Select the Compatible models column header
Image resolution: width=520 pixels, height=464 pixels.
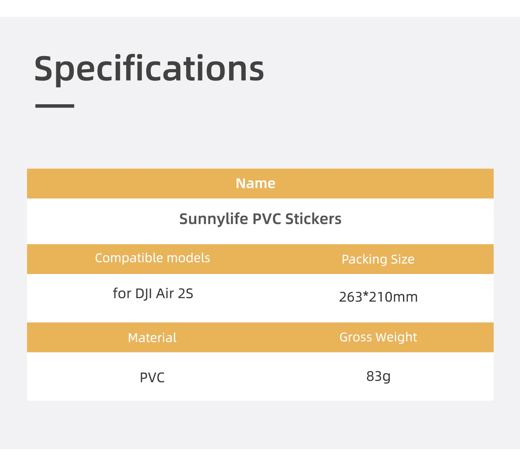[x=152, y=258]
